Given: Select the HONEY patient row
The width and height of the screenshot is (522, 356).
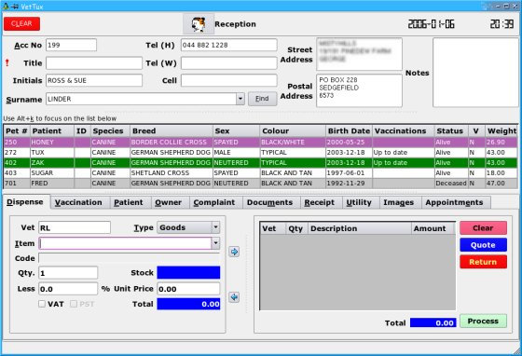Looking at the screenshot, I should coord(260,142).
